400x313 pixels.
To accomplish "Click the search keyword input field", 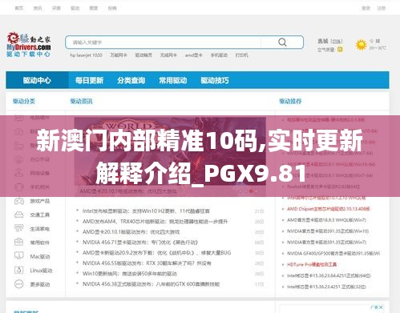I will [x=163, y=42].
